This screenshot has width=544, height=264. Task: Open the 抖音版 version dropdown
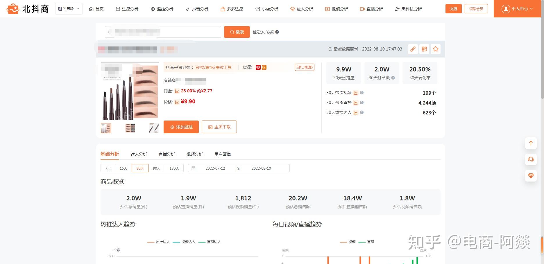[x=69, y=9]
